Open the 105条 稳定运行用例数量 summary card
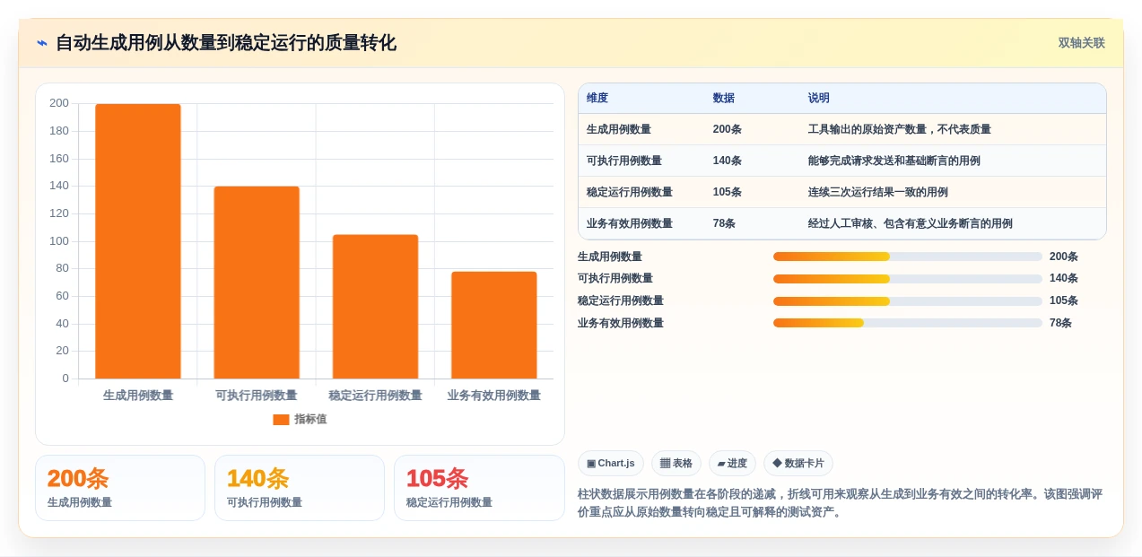This screenshot has height=557, width=1142. tap(479, 488)
